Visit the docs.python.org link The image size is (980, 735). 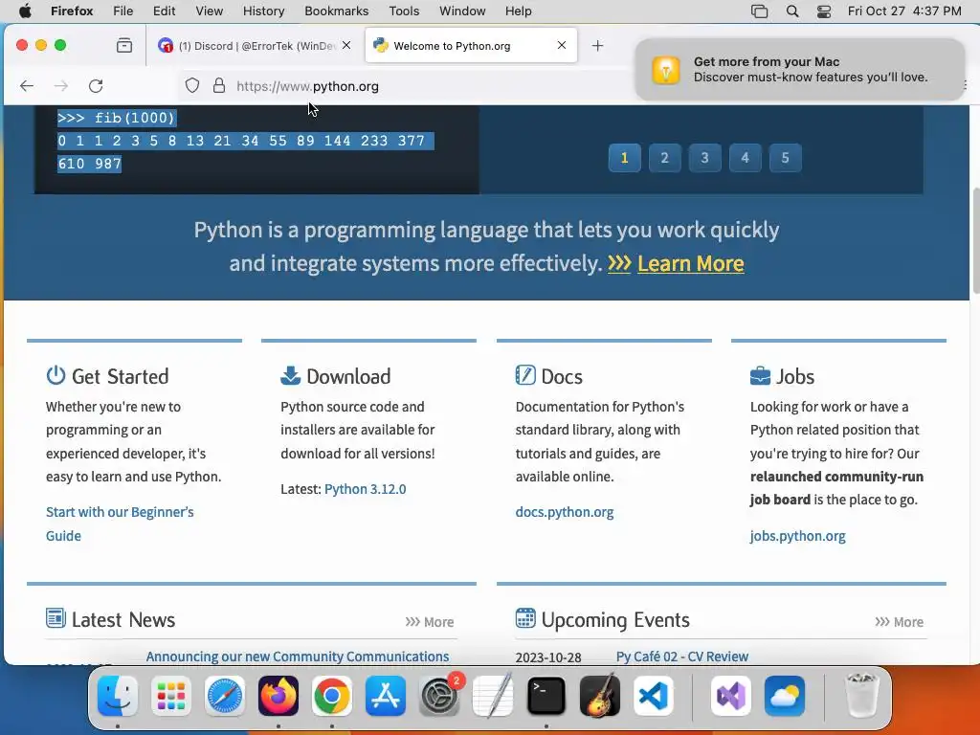point(565,512)
